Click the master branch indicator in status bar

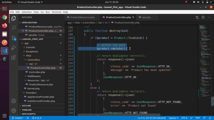coord(17,118)
